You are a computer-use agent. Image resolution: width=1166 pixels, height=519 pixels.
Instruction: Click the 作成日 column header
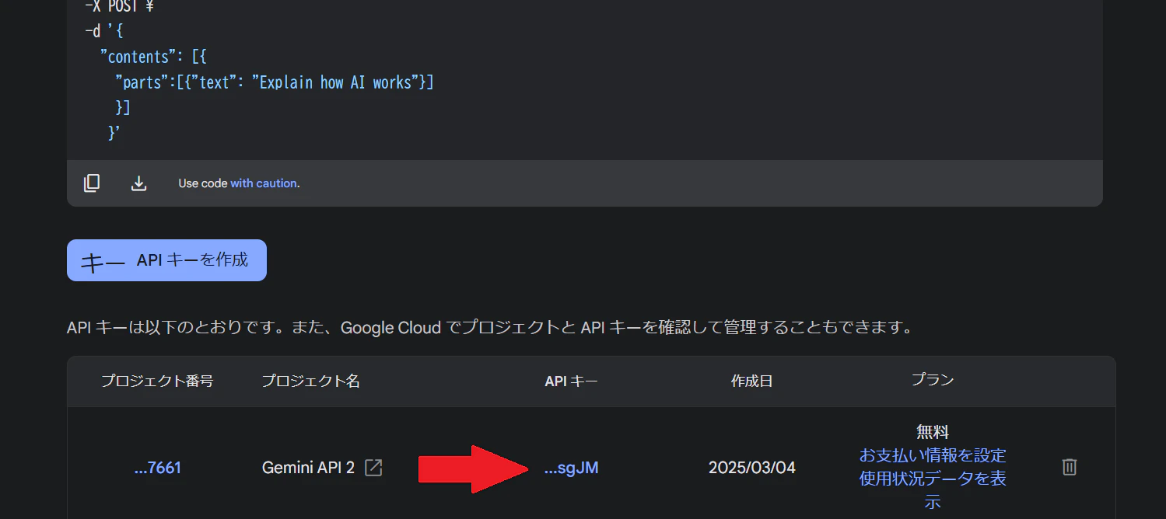coord(752,381)
